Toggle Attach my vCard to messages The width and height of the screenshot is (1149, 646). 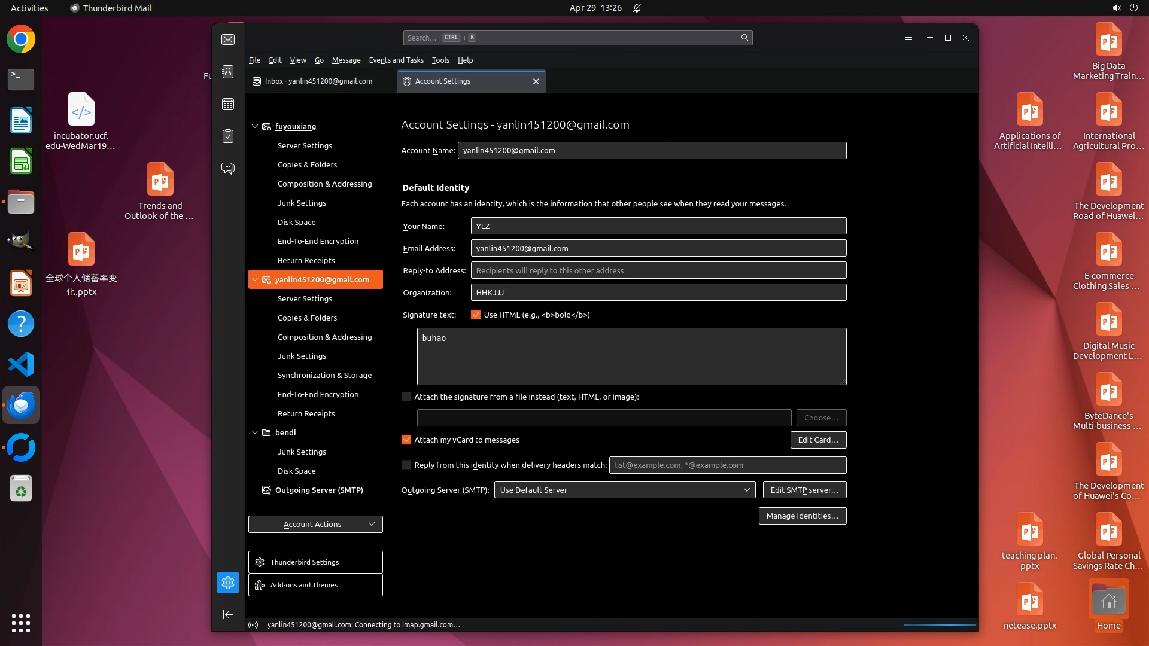pyautogui.click(x=406, y=440)
